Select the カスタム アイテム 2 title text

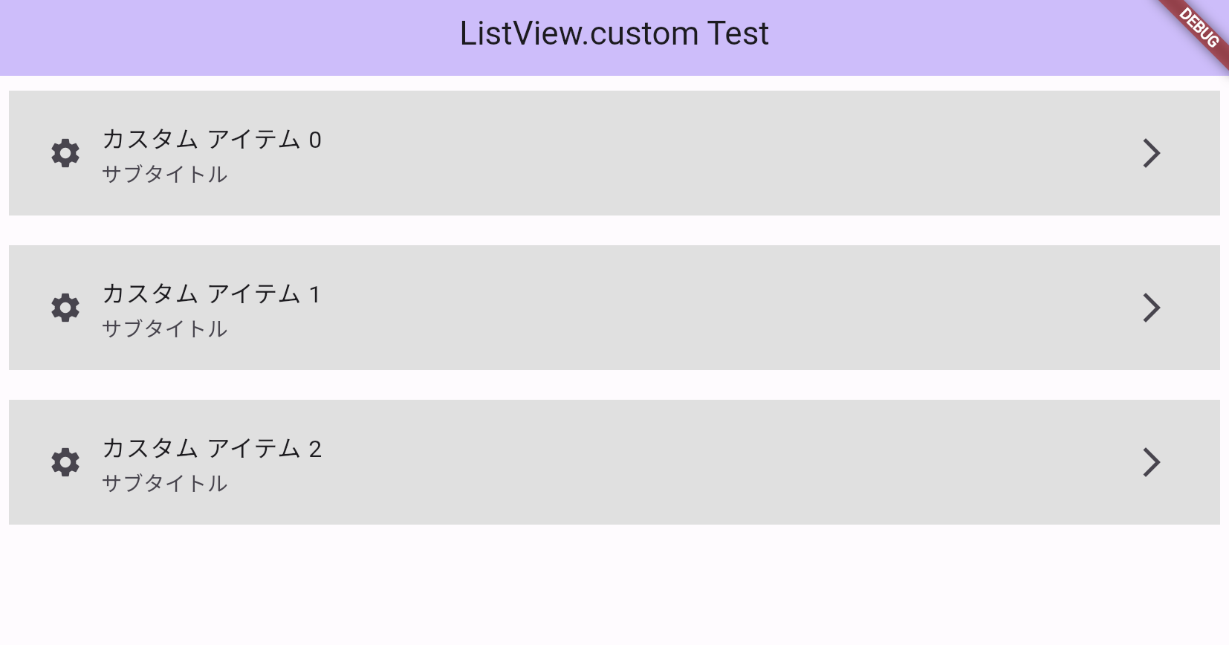tap(211, 449)
